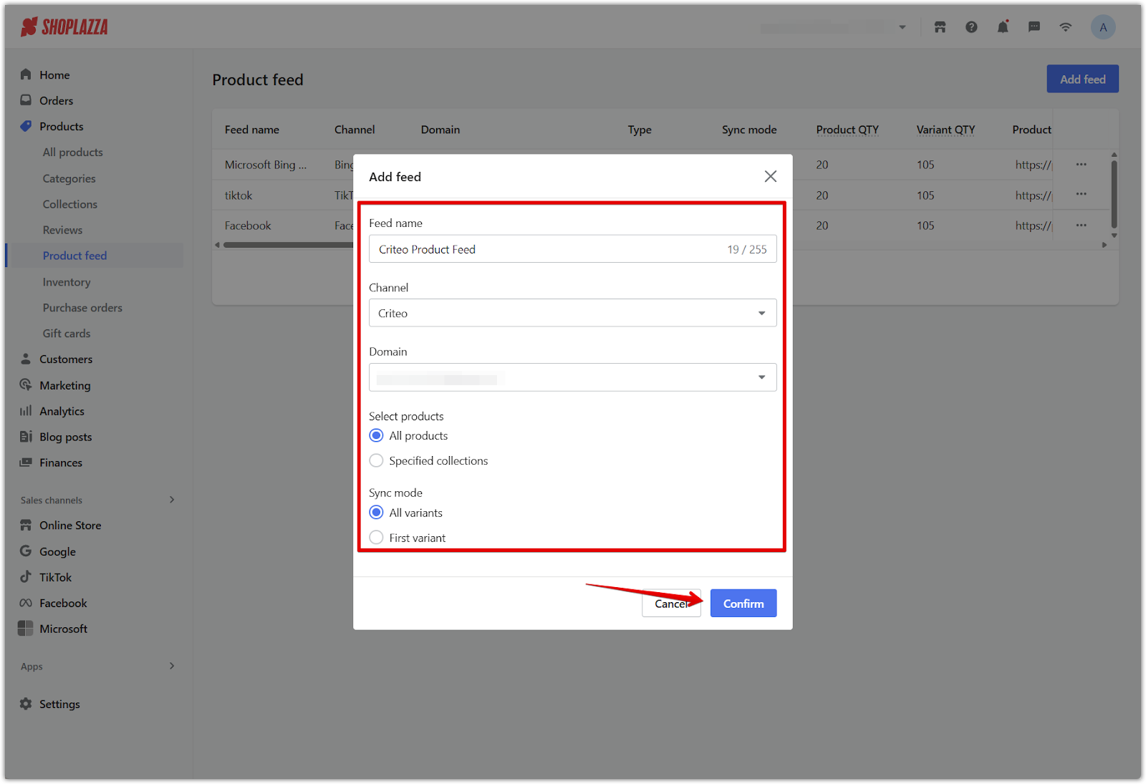The height and width of the screenshot is (784, 1146).
Task: Select the All variants sync mode
Action: point(376,513)
